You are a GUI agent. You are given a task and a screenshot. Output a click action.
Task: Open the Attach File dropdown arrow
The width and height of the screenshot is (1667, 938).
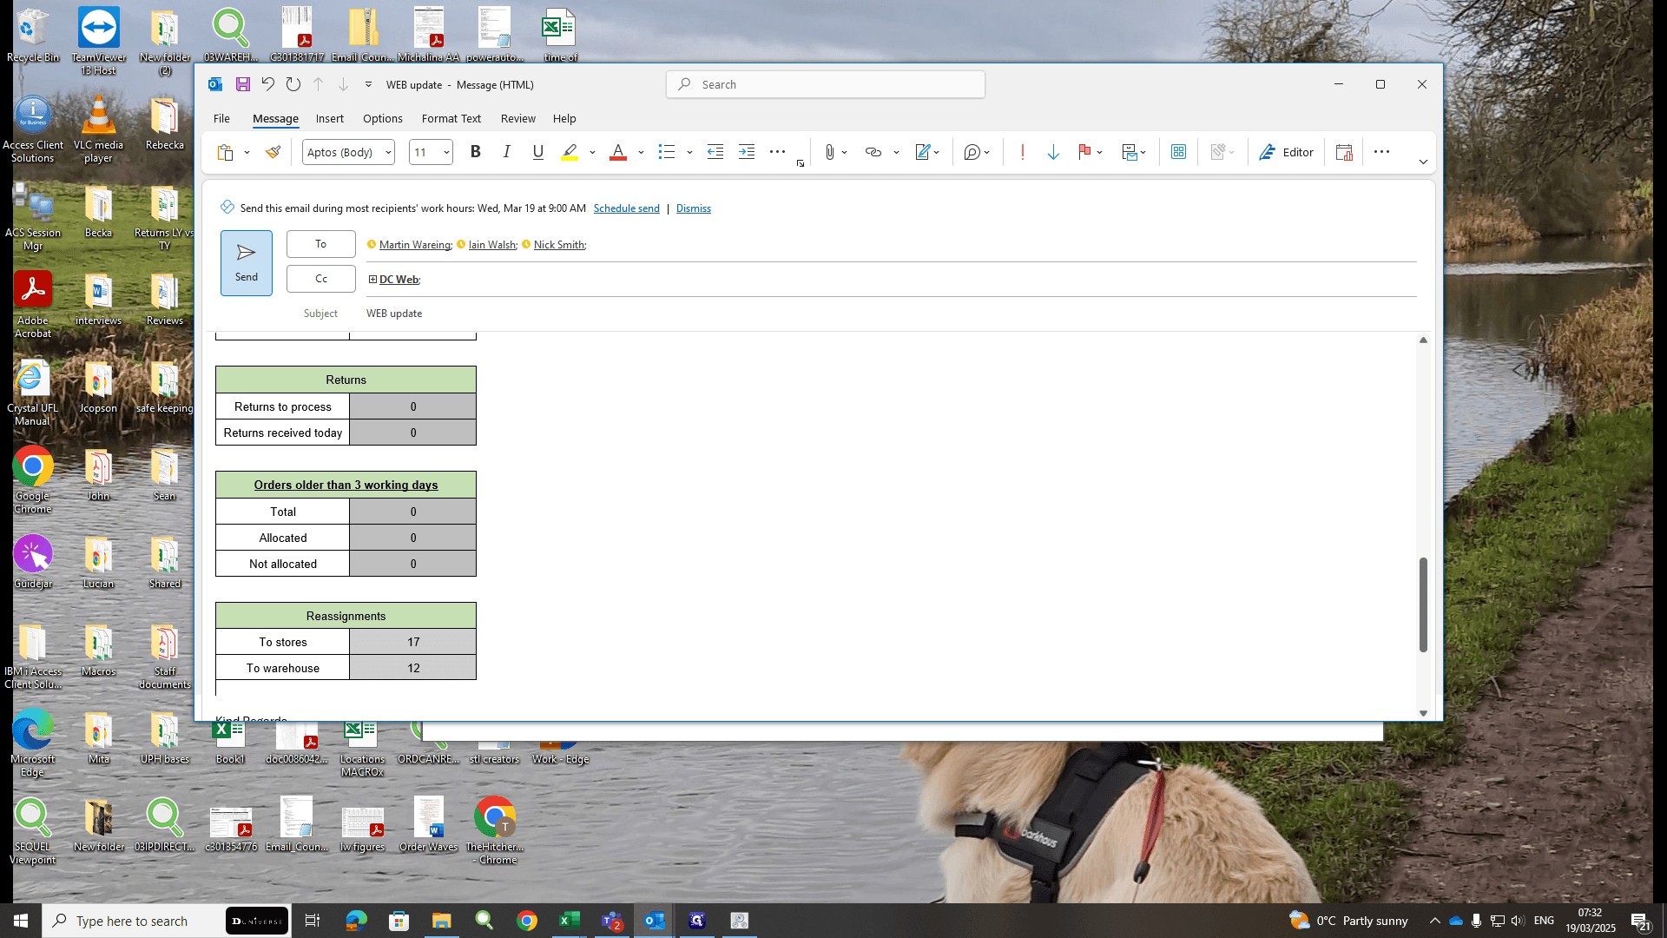845,153
